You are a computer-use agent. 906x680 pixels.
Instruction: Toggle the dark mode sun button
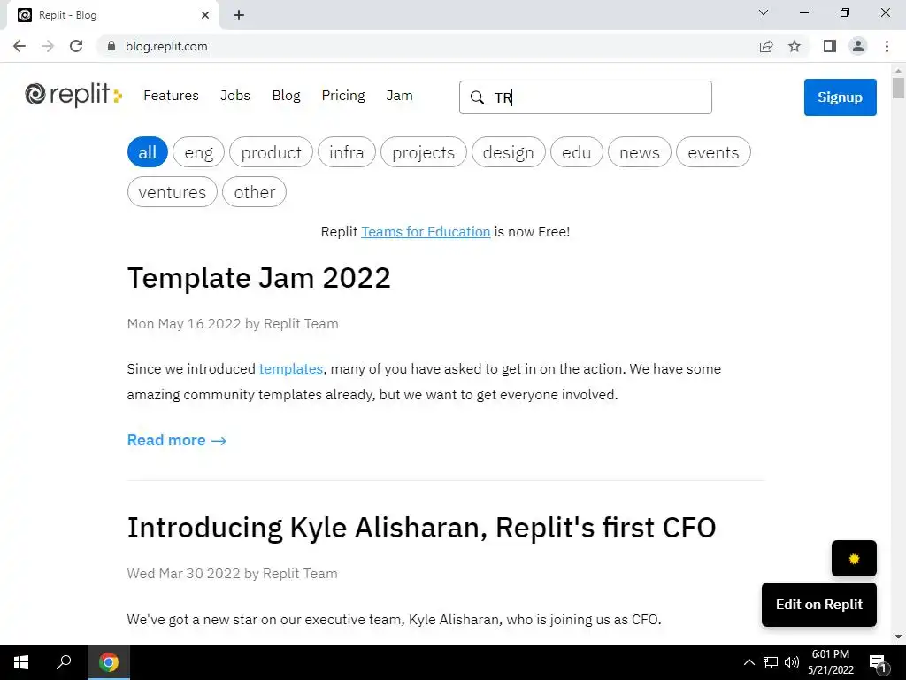pos(854,559)
